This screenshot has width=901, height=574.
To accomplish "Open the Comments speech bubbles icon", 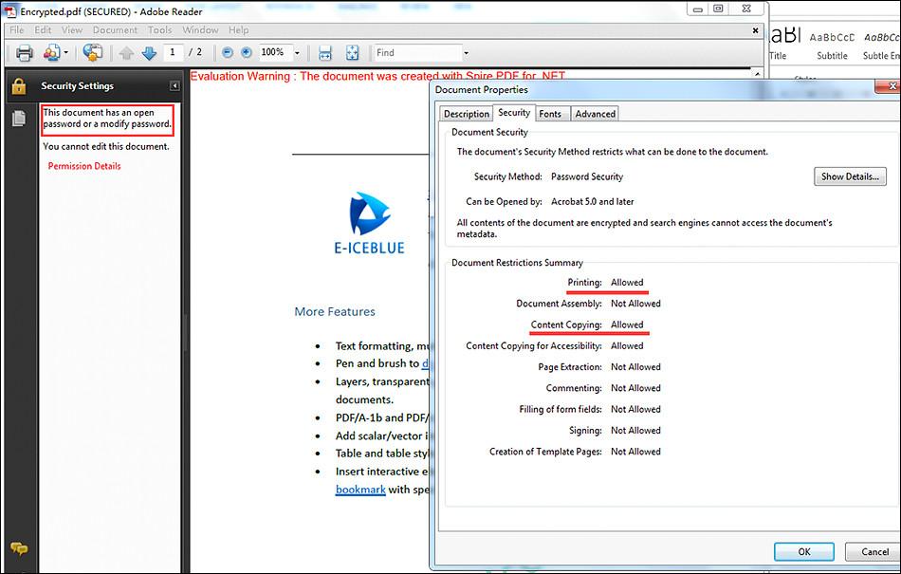I will pos(19,549).
